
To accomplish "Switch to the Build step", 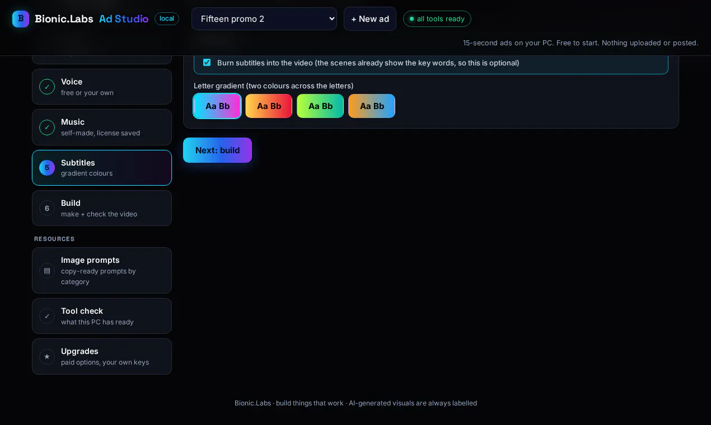I will 102,208.
